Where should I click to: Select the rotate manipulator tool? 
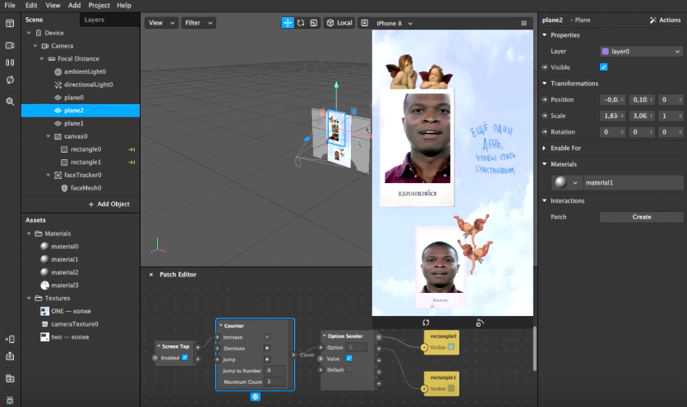[301, 23]
